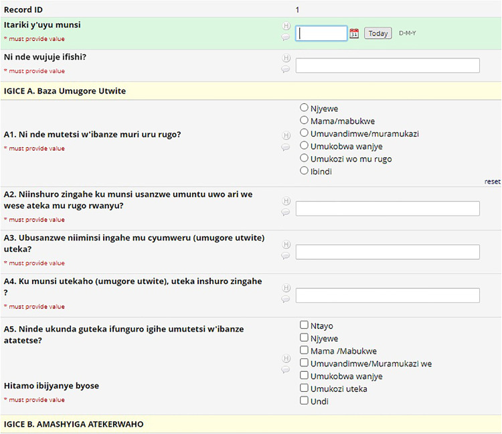View history icon for question A4
Viewport: 502px width, 434px height.
coord(286,288)
